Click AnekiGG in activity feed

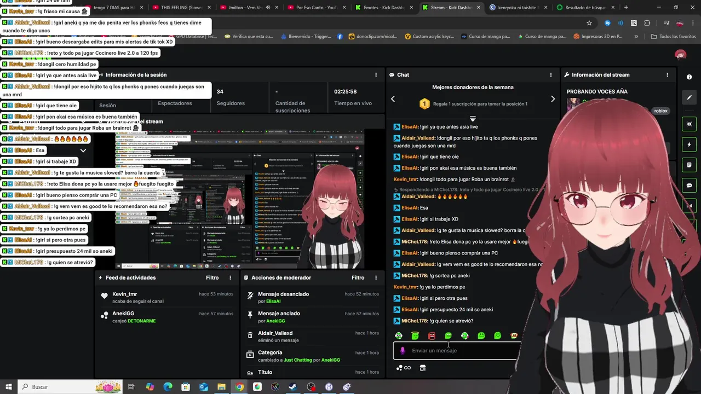tap(123, 314)
